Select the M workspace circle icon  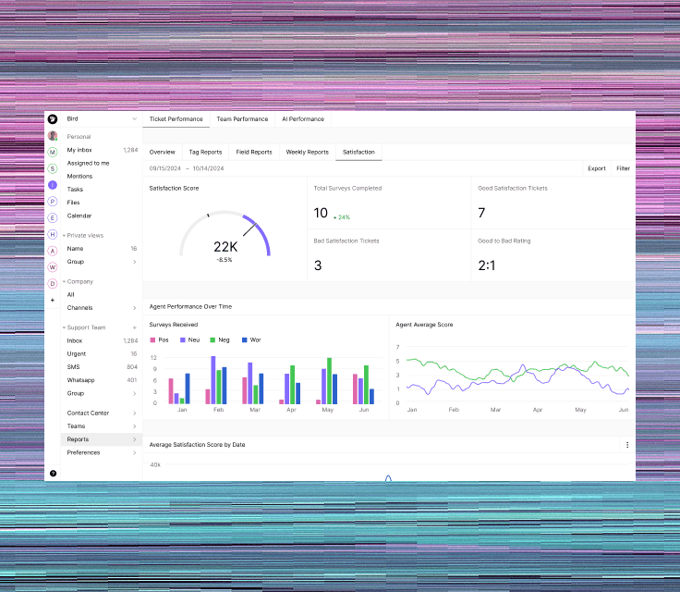click(x=53, y=152)
